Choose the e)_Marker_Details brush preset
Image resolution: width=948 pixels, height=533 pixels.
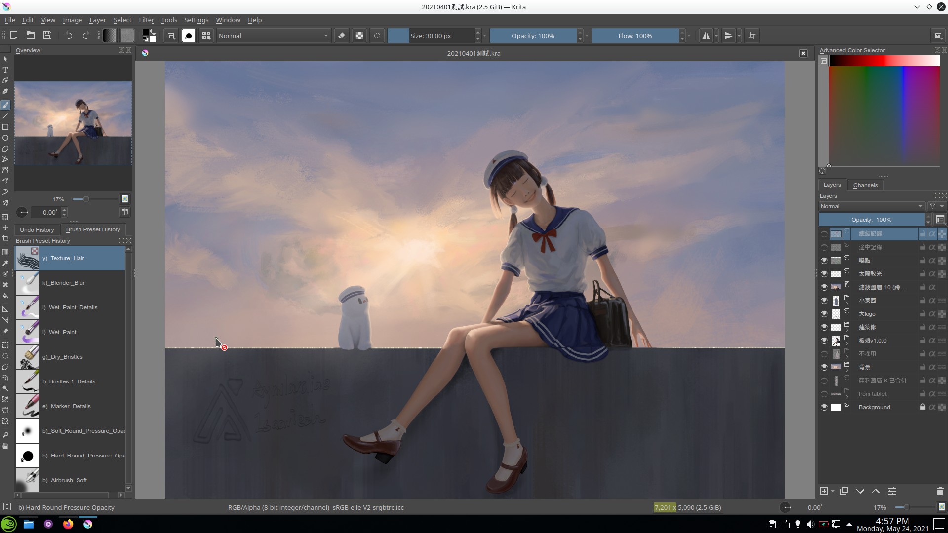tap(70, 406)
